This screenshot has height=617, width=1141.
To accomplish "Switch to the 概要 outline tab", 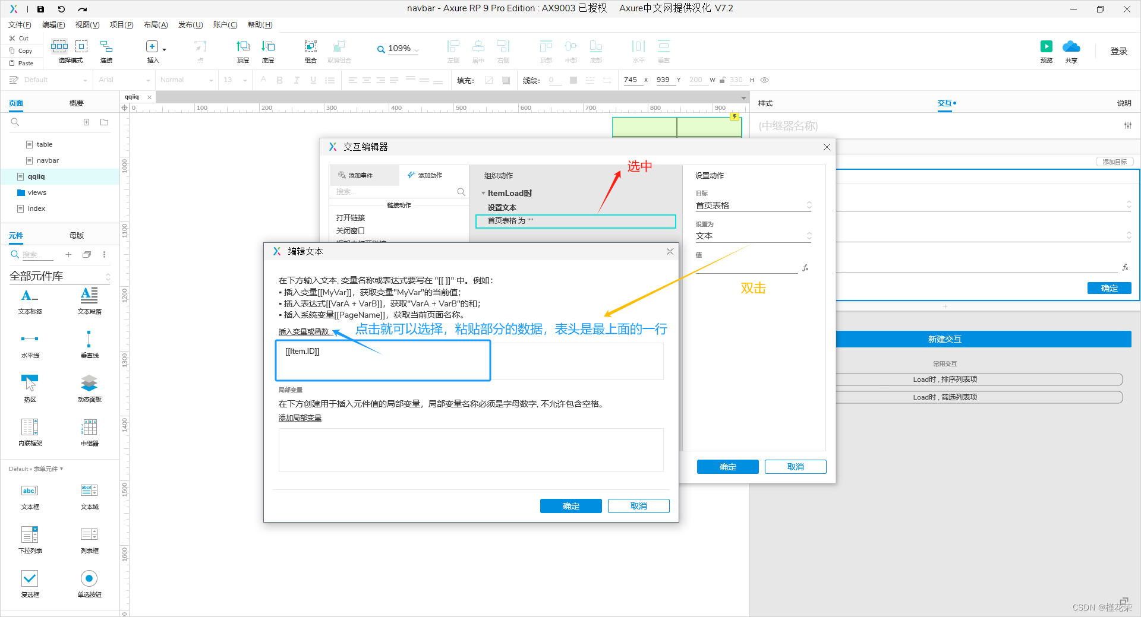I will pyautogui.click(x=77, y=103).
